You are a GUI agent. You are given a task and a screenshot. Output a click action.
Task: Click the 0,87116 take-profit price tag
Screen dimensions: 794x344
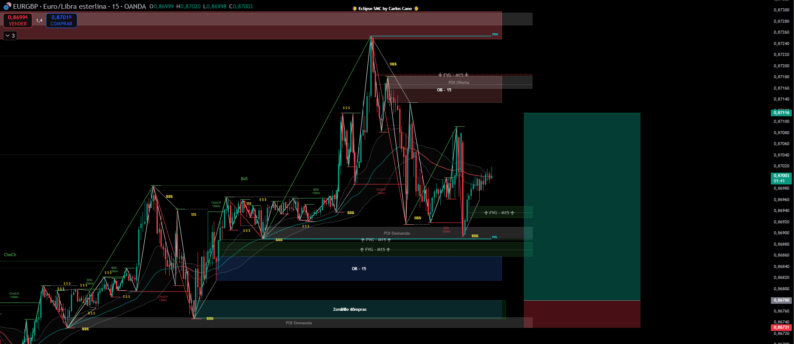pos(781,113)
